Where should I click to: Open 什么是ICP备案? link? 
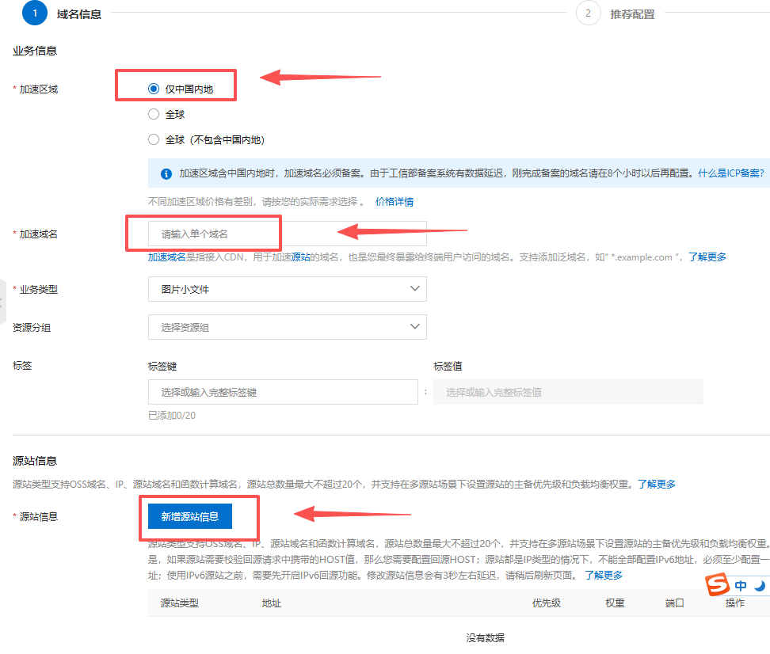tap(731, 173)
